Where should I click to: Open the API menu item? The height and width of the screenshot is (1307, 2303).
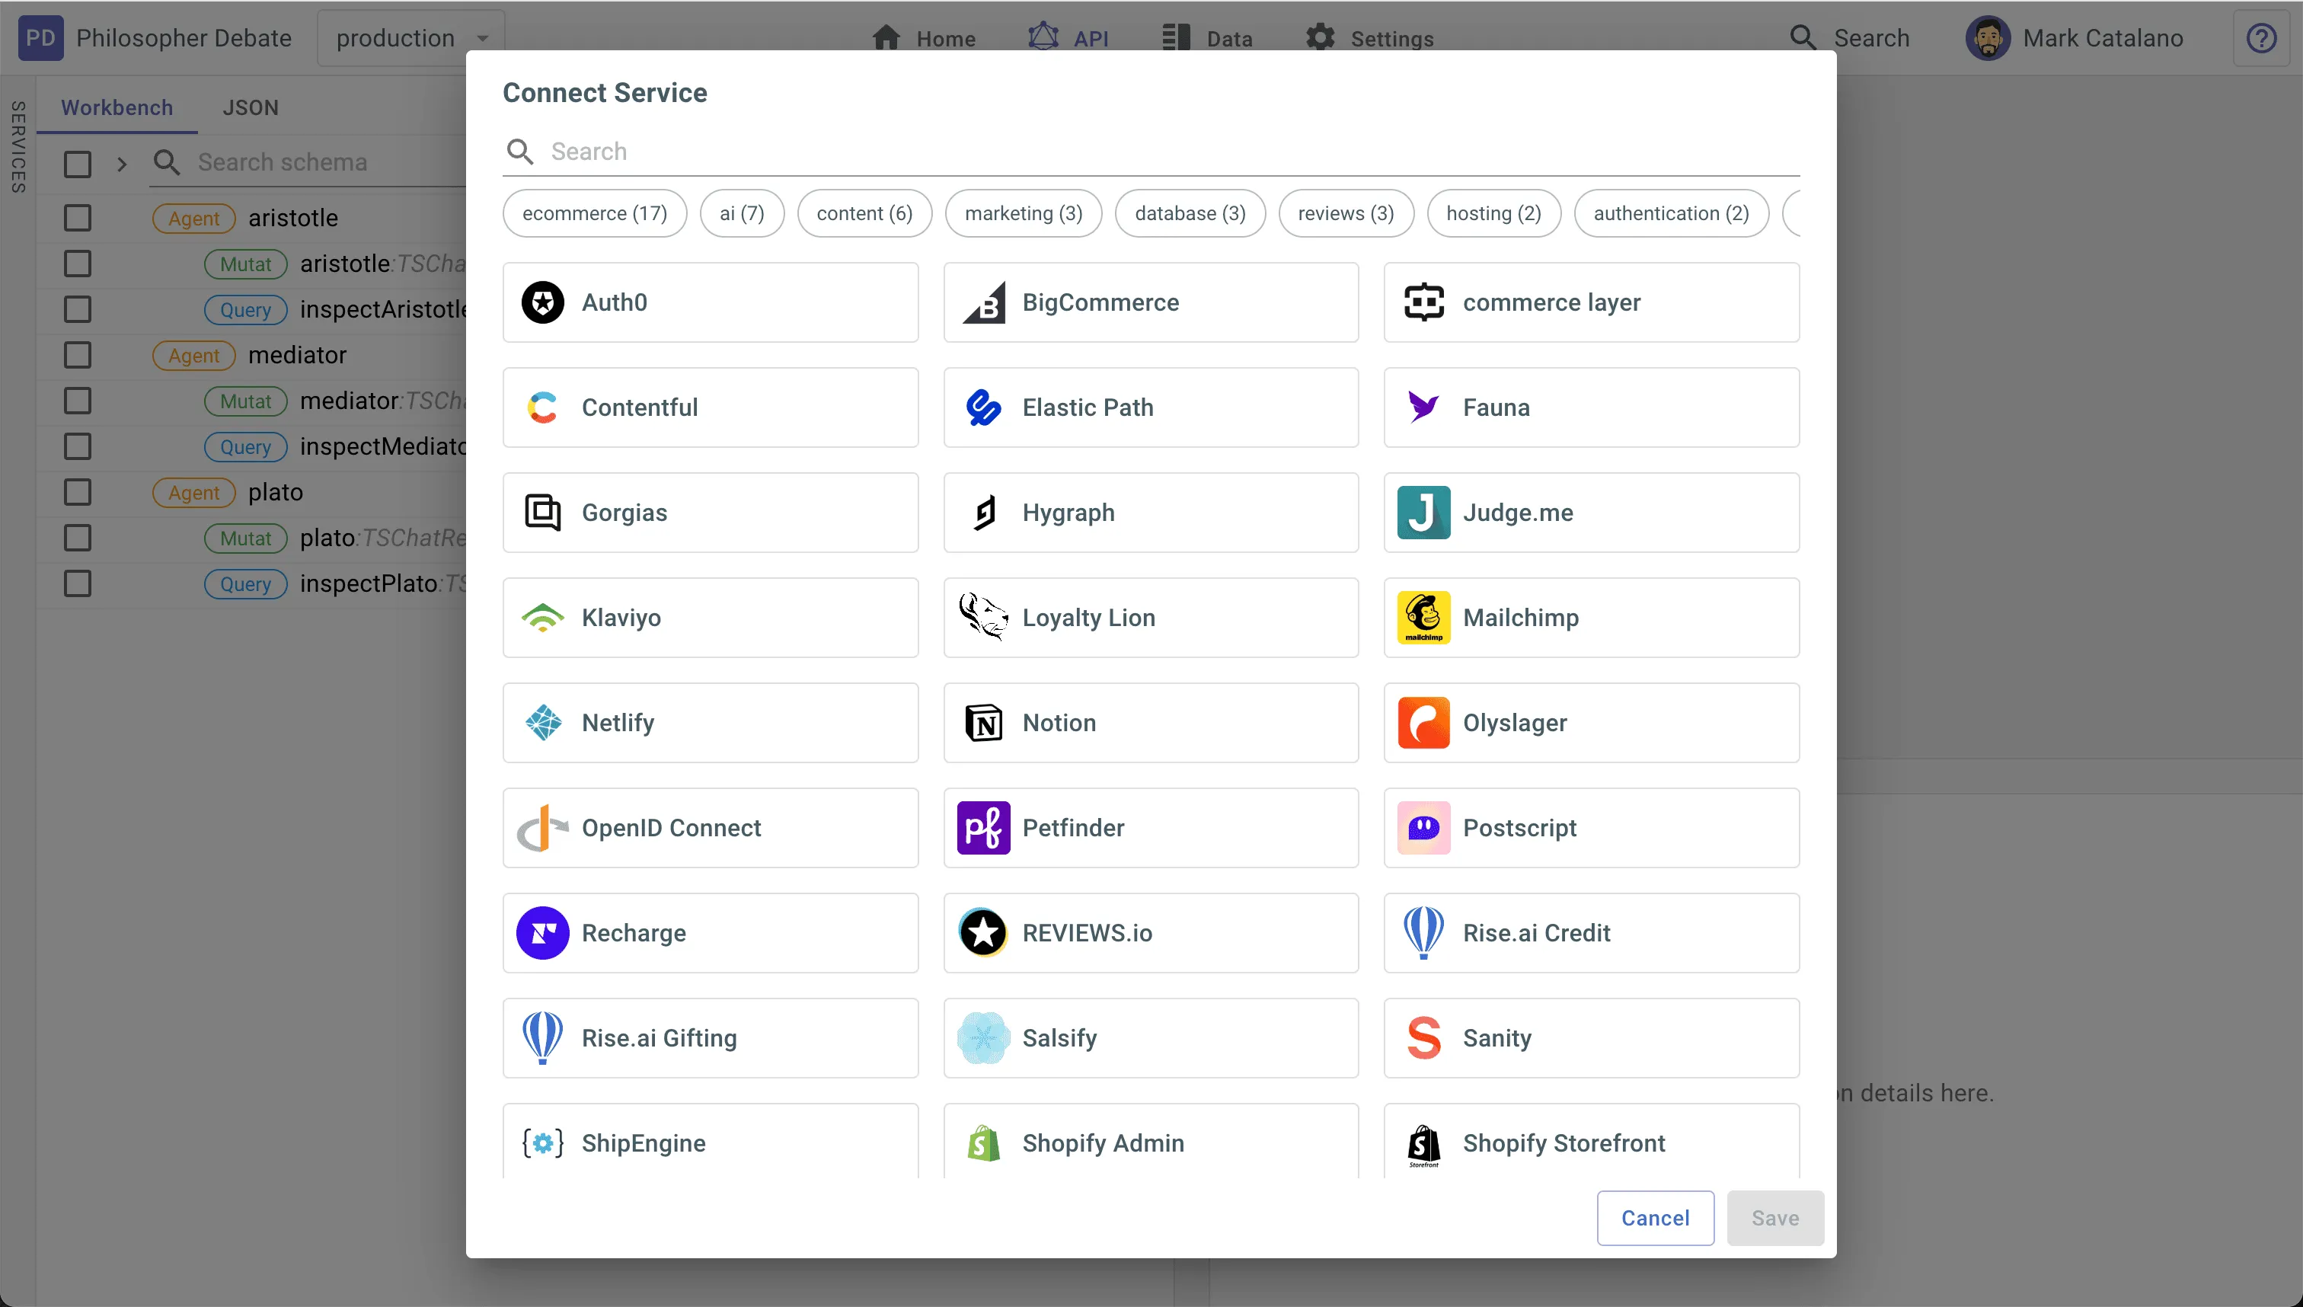coord(1068,39)
